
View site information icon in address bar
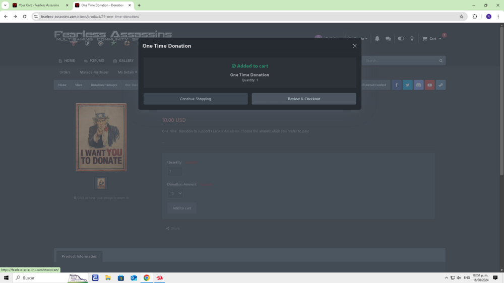point(36,17)
